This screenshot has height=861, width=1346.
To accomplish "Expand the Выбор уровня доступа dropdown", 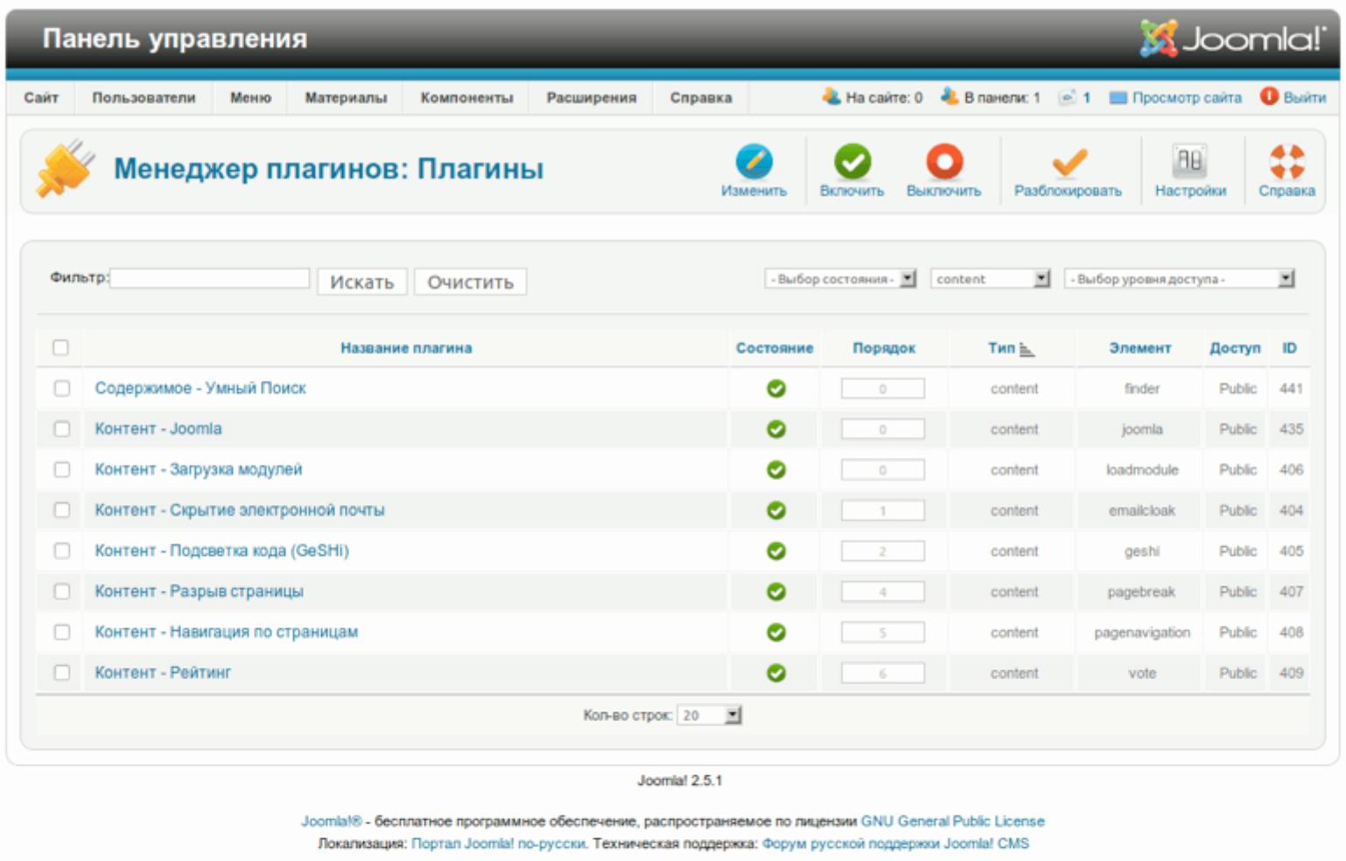I will pos(1178,279).
